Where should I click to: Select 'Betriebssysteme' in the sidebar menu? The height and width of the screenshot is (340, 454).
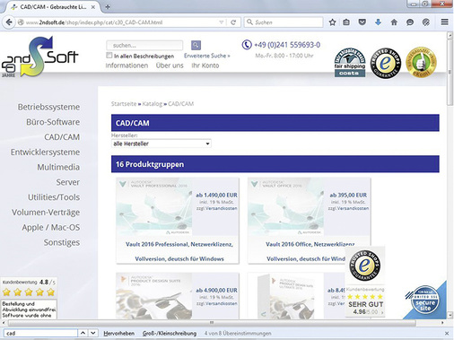pyautogui.click(x=48, y=107)
